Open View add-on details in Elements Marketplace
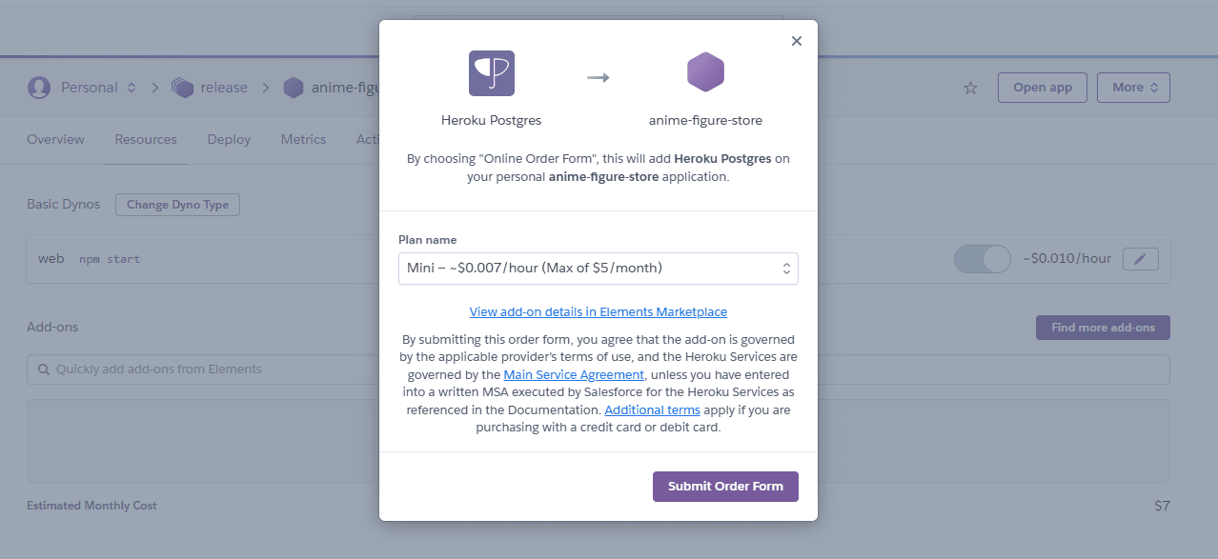Image resolution: width=1218 pixels, height=559 pixels. pos(599,311)
